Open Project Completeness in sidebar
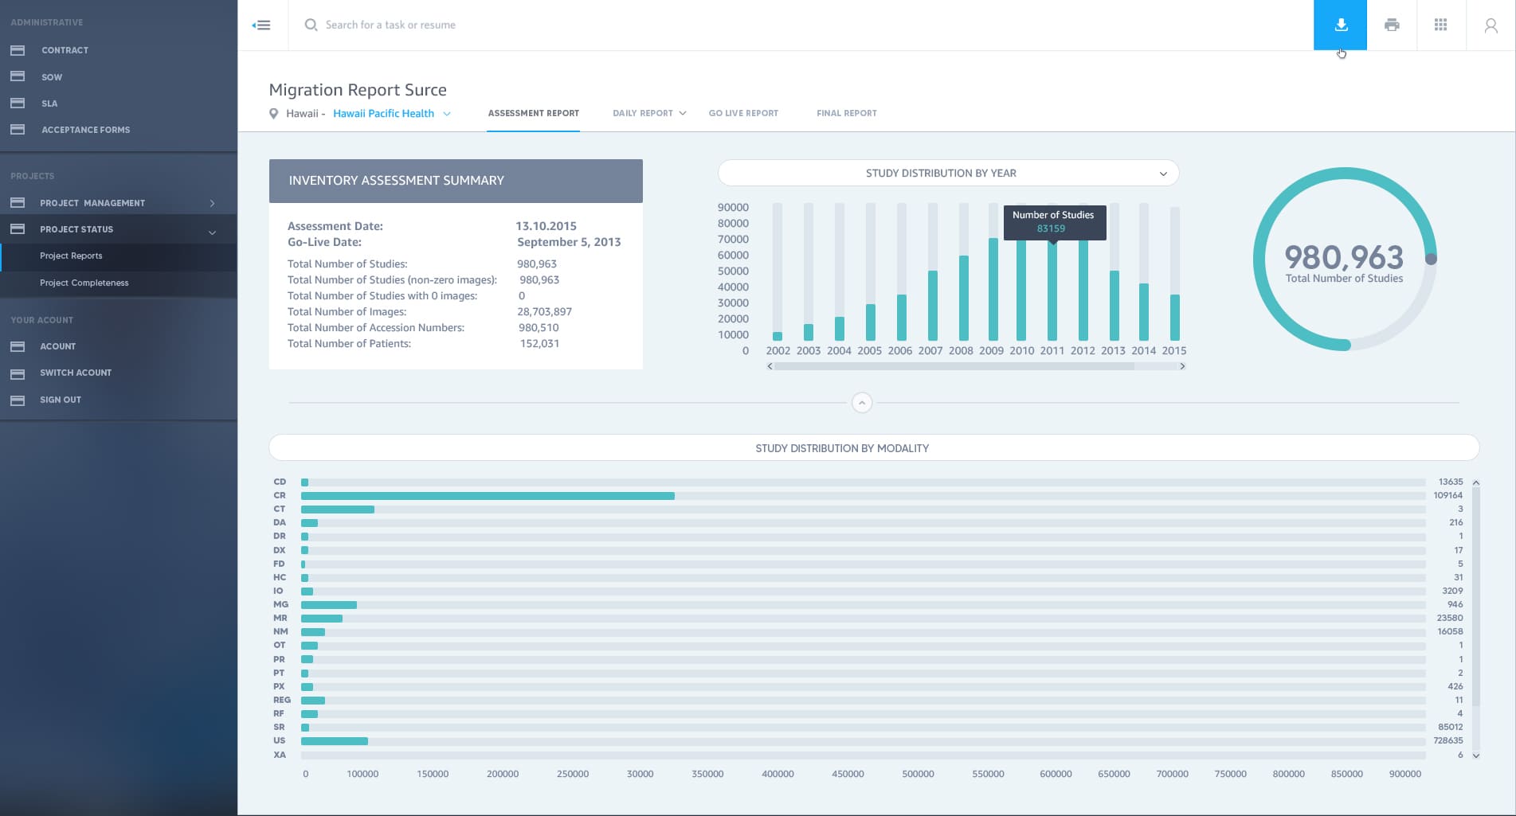Viewport: 1516px width, 816px height. click(84, 283)
